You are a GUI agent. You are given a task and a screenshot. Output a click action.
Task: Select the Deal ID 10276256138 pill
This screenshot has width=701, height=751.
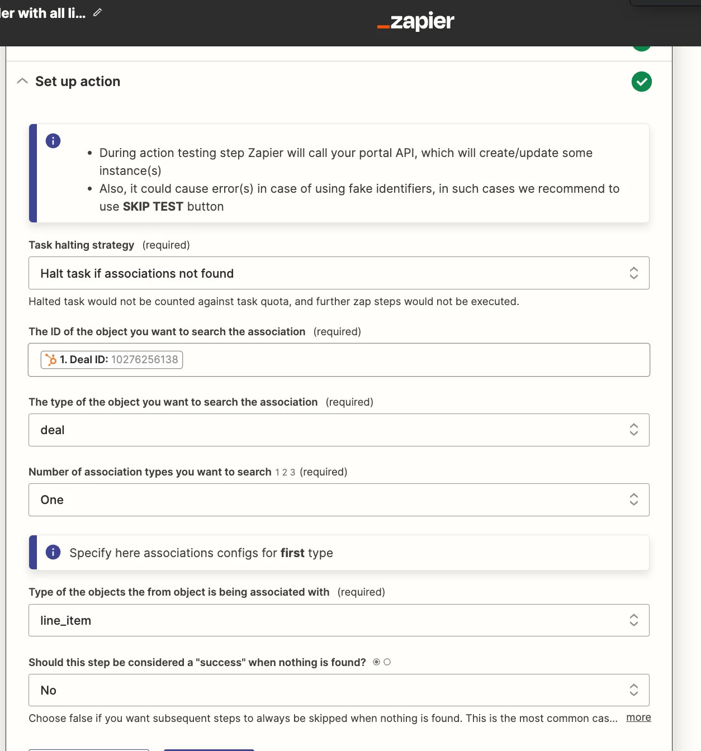112,360
